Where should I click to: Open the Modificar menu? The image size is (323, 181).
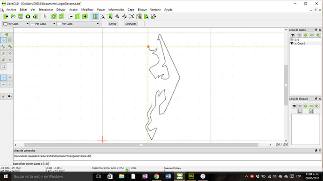87,10
